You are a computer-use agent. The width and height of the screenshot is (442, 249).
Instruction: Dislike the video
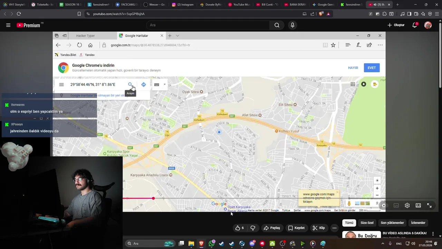tap(253, 228)
